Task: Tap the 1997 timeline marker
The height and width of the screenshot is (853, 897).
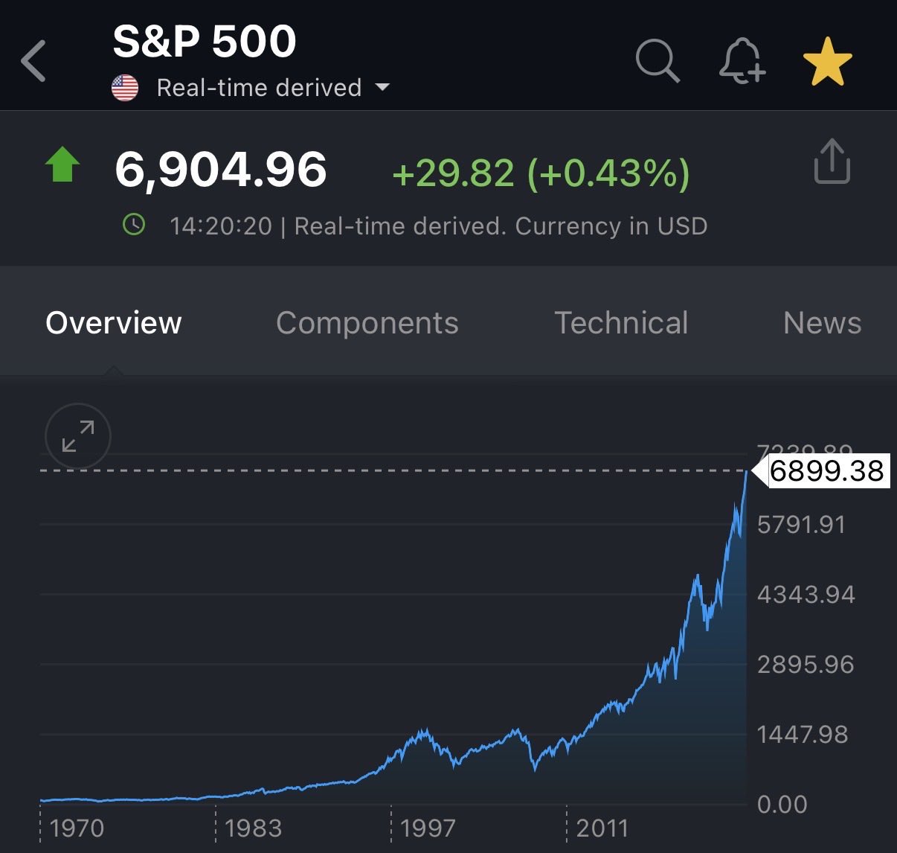Action: click(428, 828)
